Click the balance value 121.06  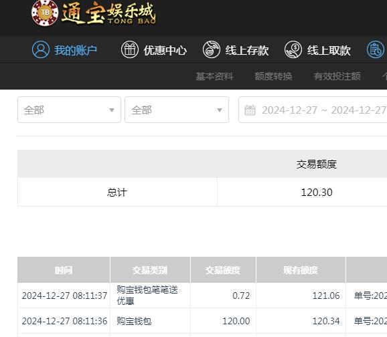(326, 296)
